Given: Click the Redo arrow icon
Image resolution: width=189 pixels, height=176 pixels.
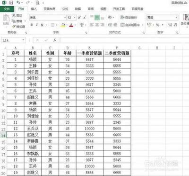Looking at the screenshot, I should click(28, 3).
